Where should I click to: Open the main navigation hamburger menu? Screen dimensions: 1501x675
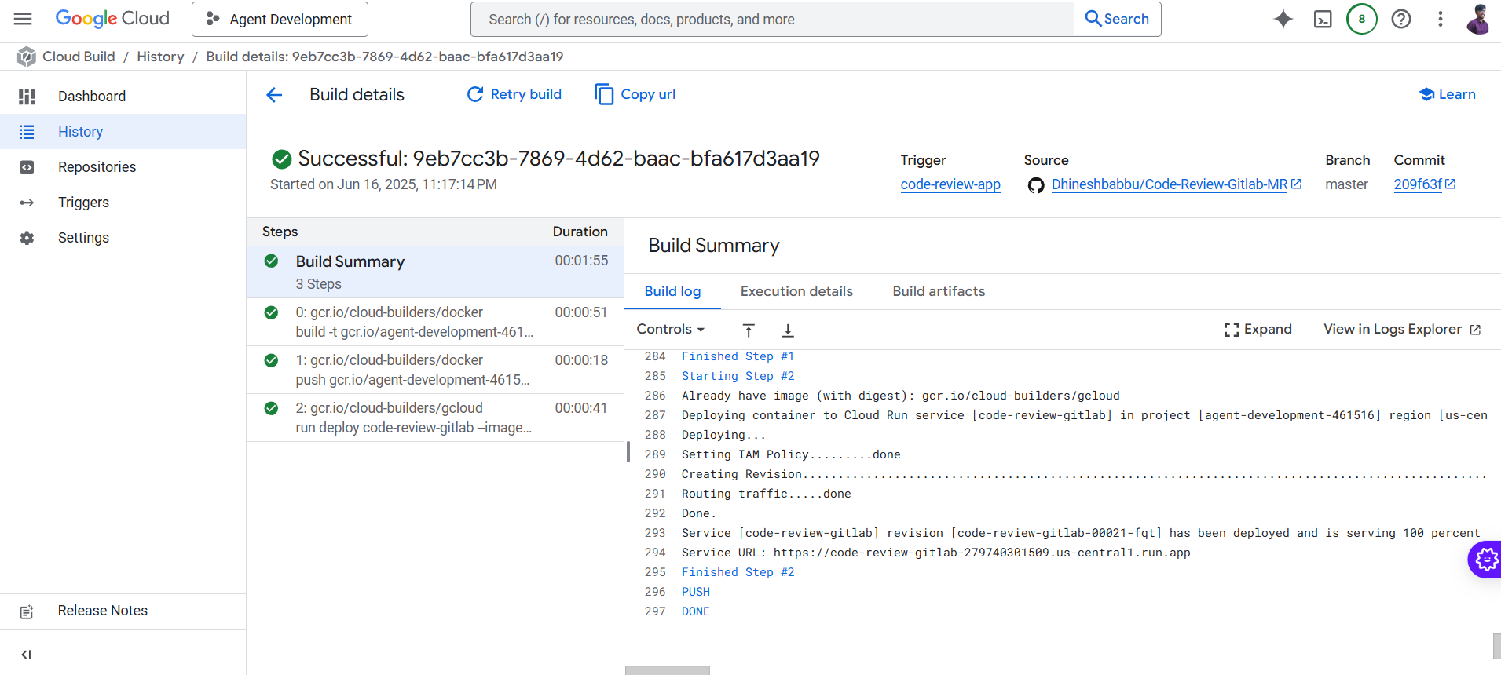click(x=23, y=19)
